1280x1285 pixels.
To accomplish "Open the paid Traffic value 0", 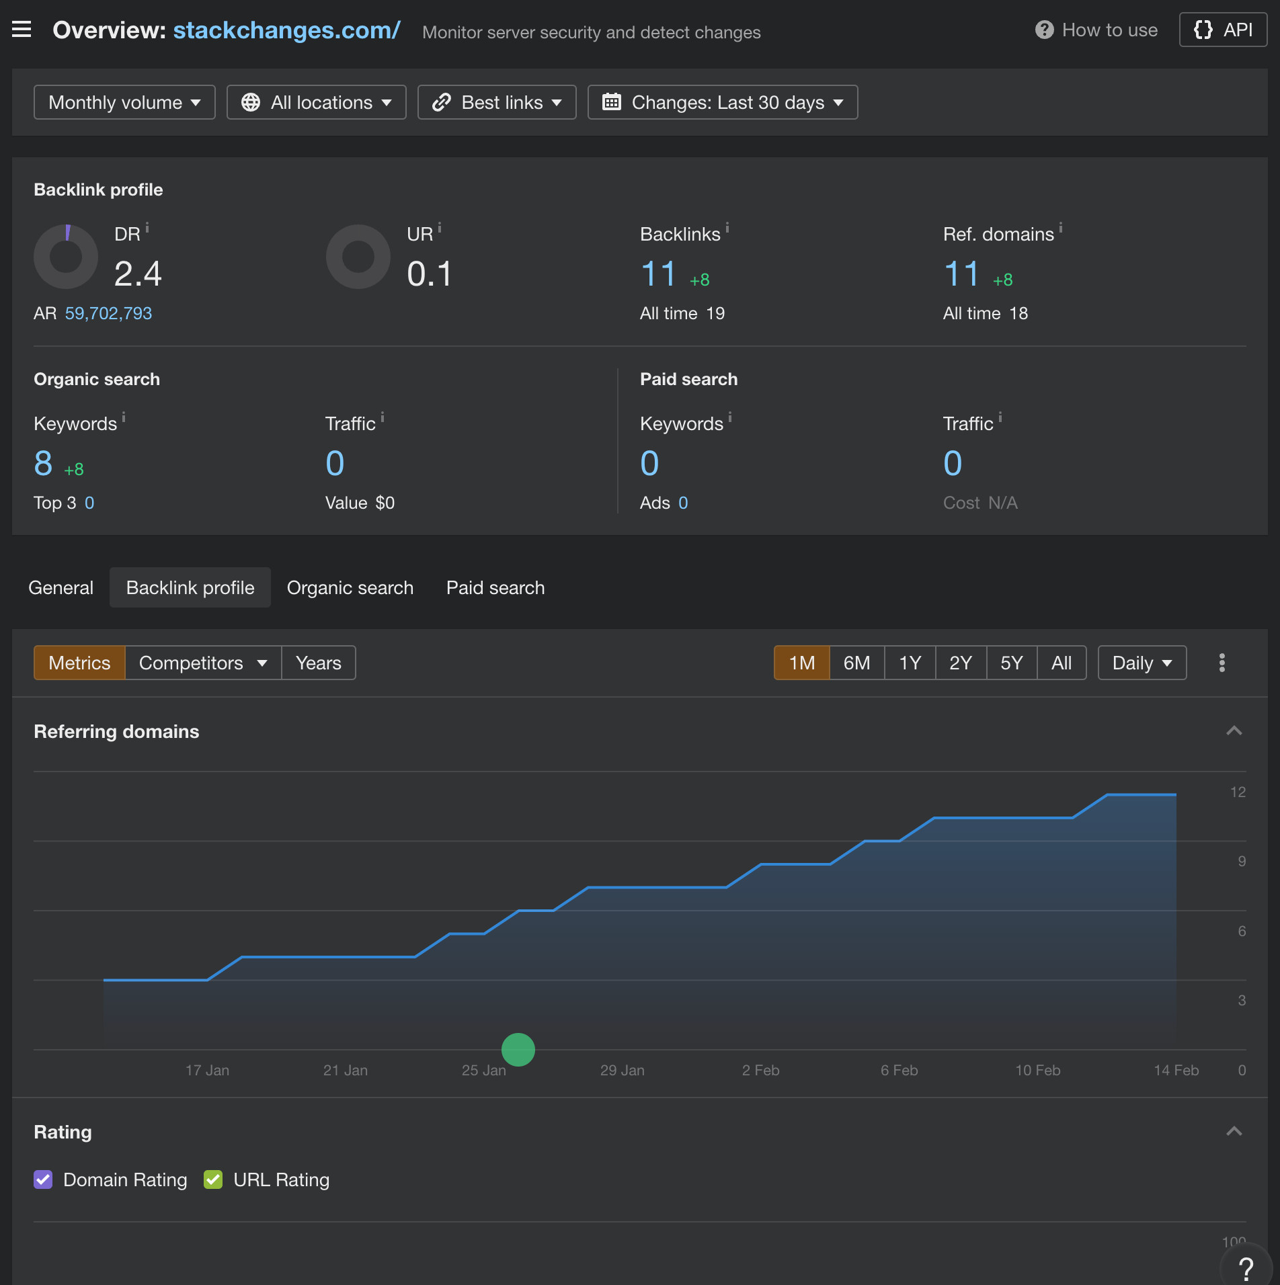I will [953, 464].
